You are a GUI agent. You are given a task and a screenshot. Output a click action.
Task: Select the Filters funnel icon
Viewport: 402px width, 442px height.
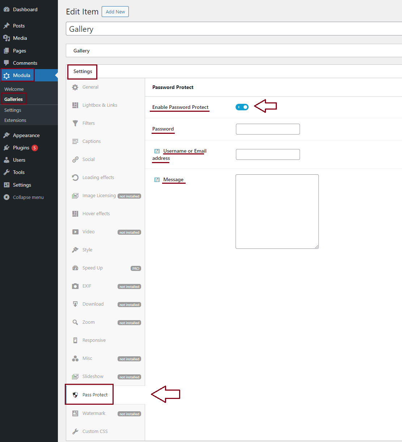(x=75, y=123)
